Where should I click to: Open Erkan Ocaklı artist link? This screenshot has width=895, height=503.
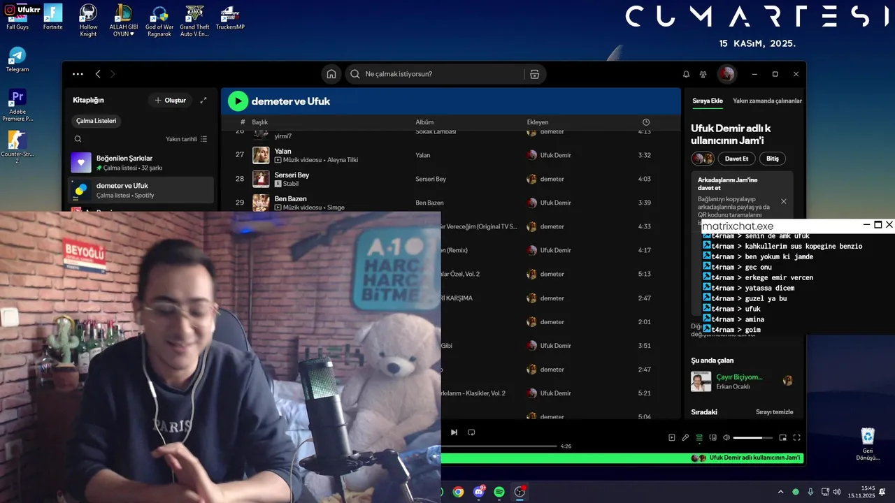point(733,387)
